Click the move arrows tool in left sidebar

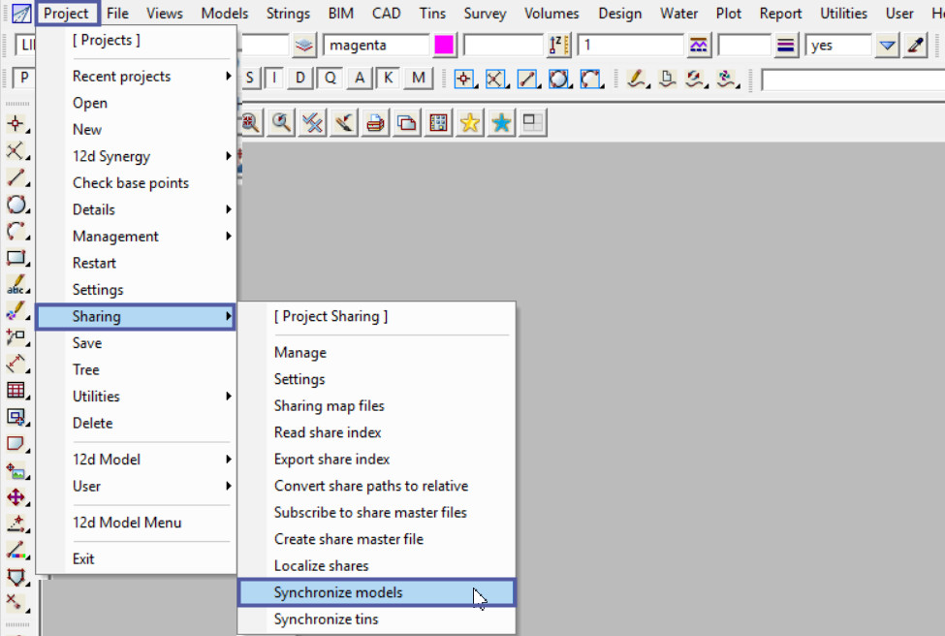[x=16, y=497]
